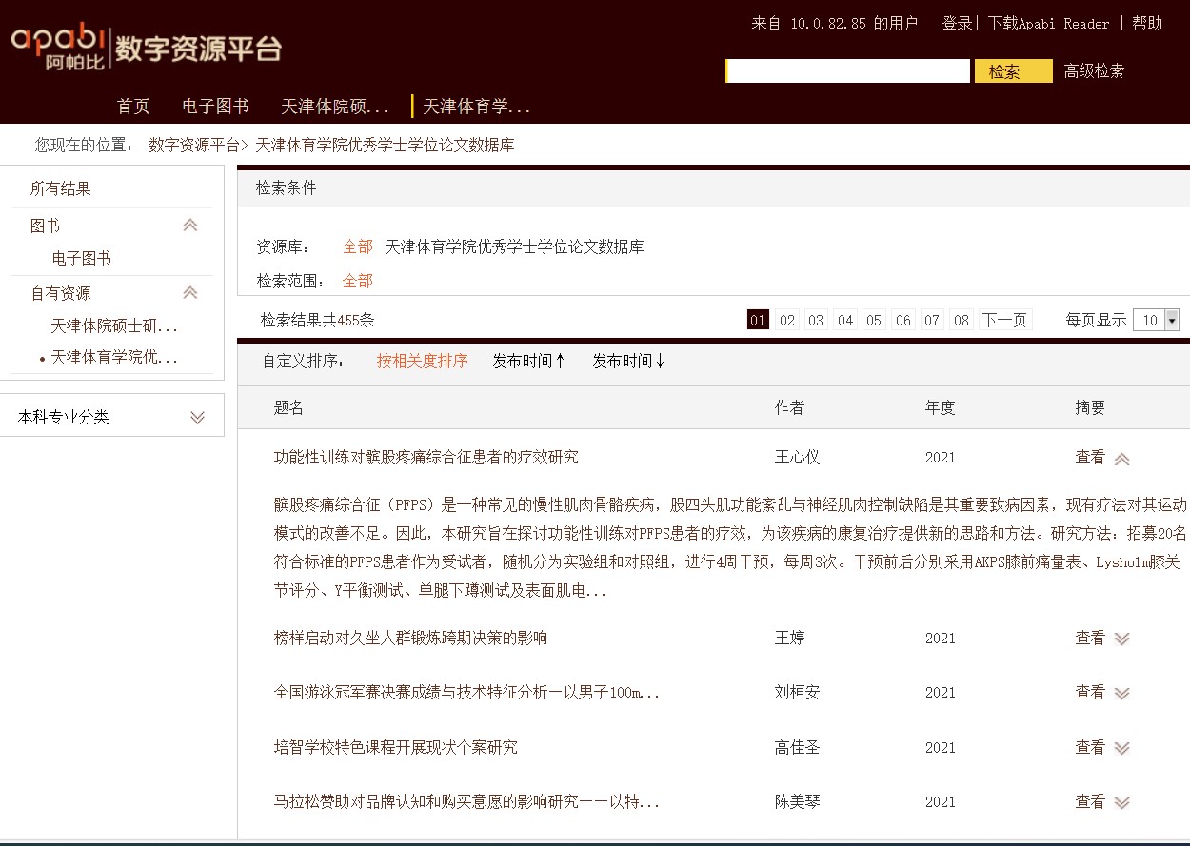Click the Apabi logo in the header
Viewport: 1190px width, 846px height.
[57, 48]
